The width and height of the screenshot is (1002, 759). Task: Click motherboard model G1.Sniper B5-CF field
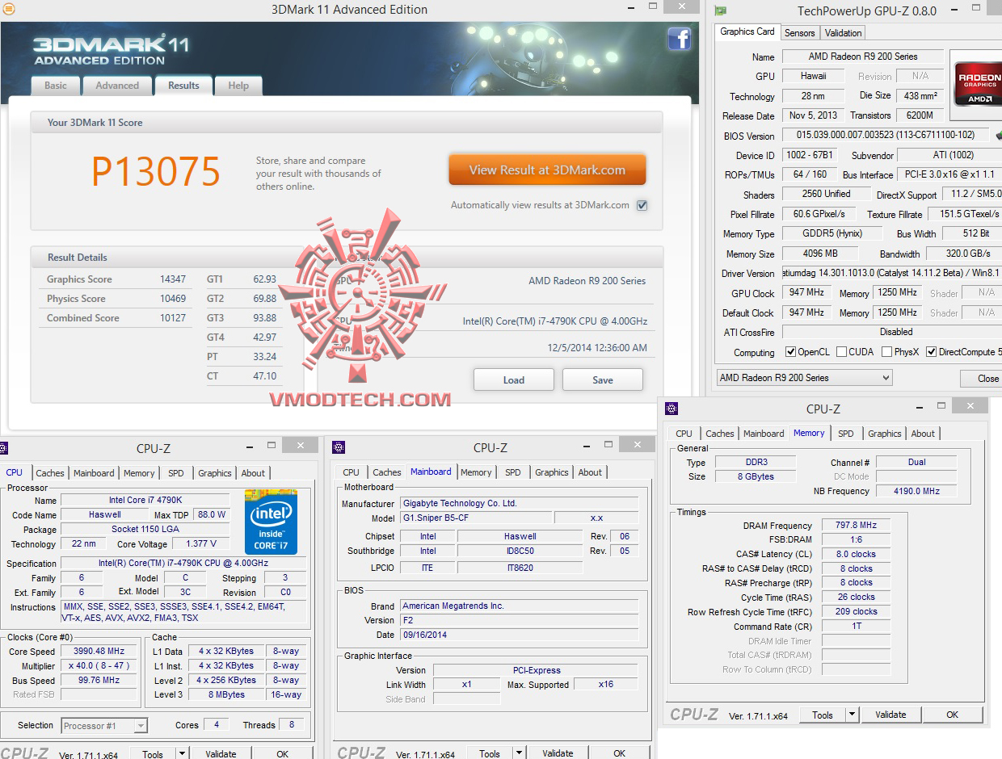(475, 518)
